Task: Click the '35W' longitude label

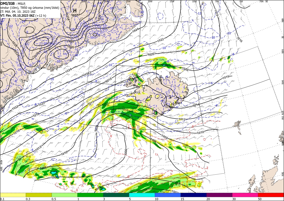Action: tap(83, 1)
